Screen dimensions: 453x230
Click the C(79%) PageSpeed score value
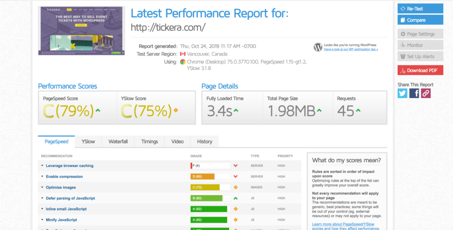pos(69,111)
